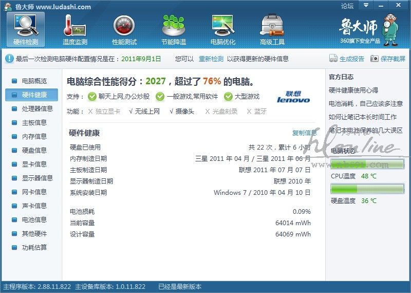Image resolution: width=411 pixels, height=293 pixels.
Task: Click the performance score 2027
Action: tap(156, 81)
